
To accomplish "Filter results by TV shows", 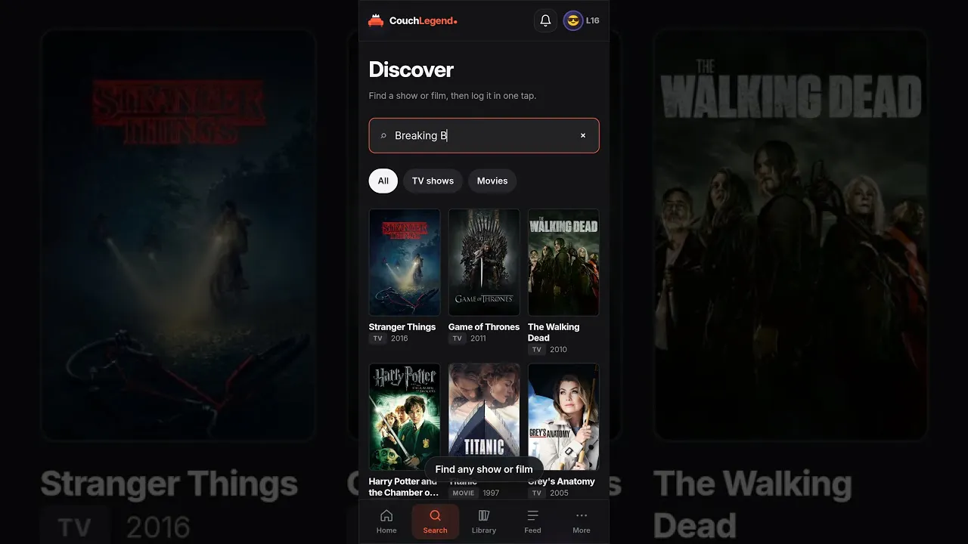I will (433, 181).
